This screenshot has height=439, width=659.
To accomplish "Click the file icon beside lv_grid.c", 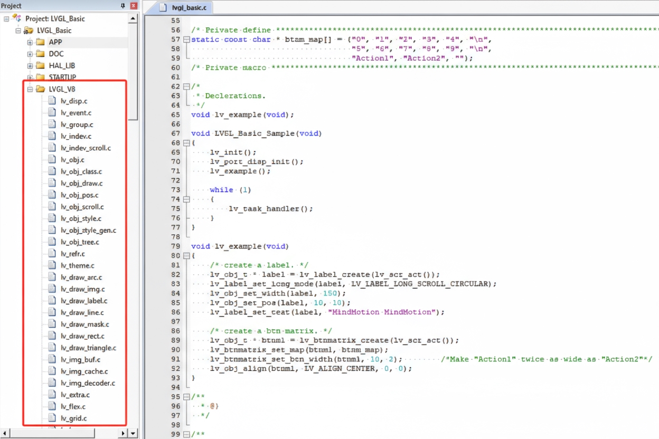I will pyautogui.click(x=52, y=418).
